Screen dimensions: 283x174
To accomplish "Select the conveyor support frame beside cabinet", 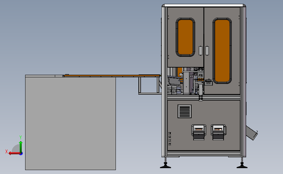I will coord(149,86).
